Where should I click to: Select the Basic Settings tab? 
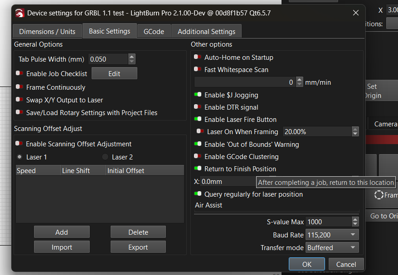pyautogui.click(x=109, y=31)
